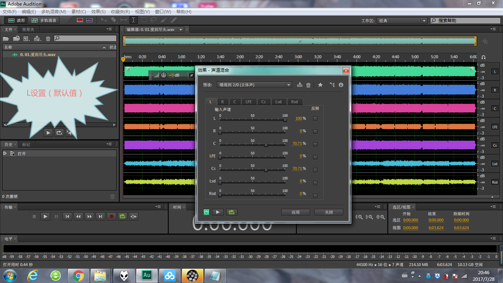Select the Paintbrush Selection tool
The image size is (503, 283).
click(163, 20)
